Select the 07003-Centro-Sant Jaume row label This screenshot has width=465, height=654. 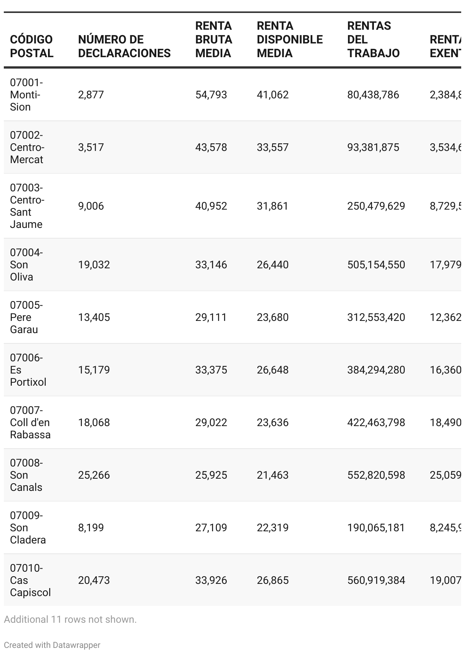pos(27,206)
